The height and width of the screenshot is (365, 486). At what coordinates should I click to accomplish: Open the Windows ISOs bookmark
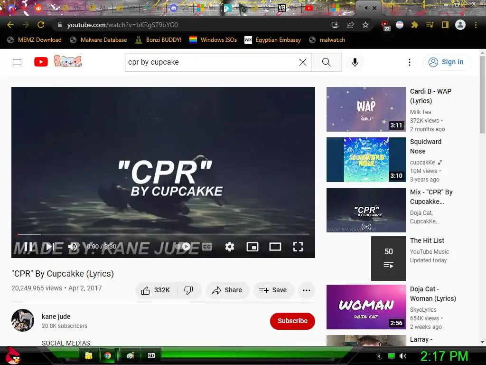(x=213, y=40)
